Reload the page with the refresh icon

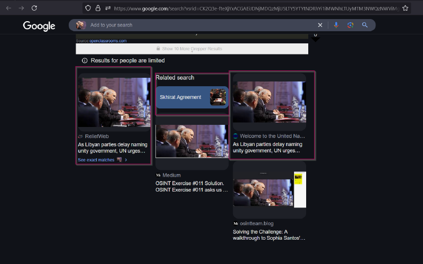pos(34,8)
